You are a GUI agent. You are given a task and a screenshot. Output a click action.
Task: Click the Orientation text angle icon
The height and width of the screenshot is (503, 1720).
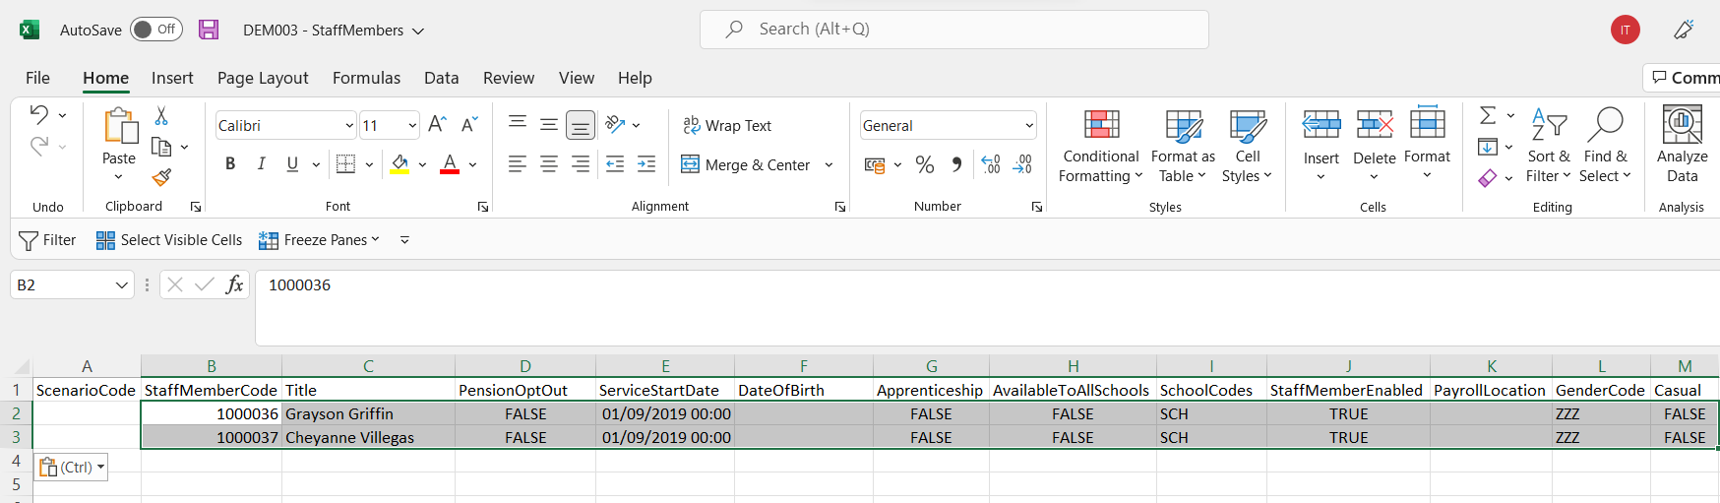pos(616,124)
